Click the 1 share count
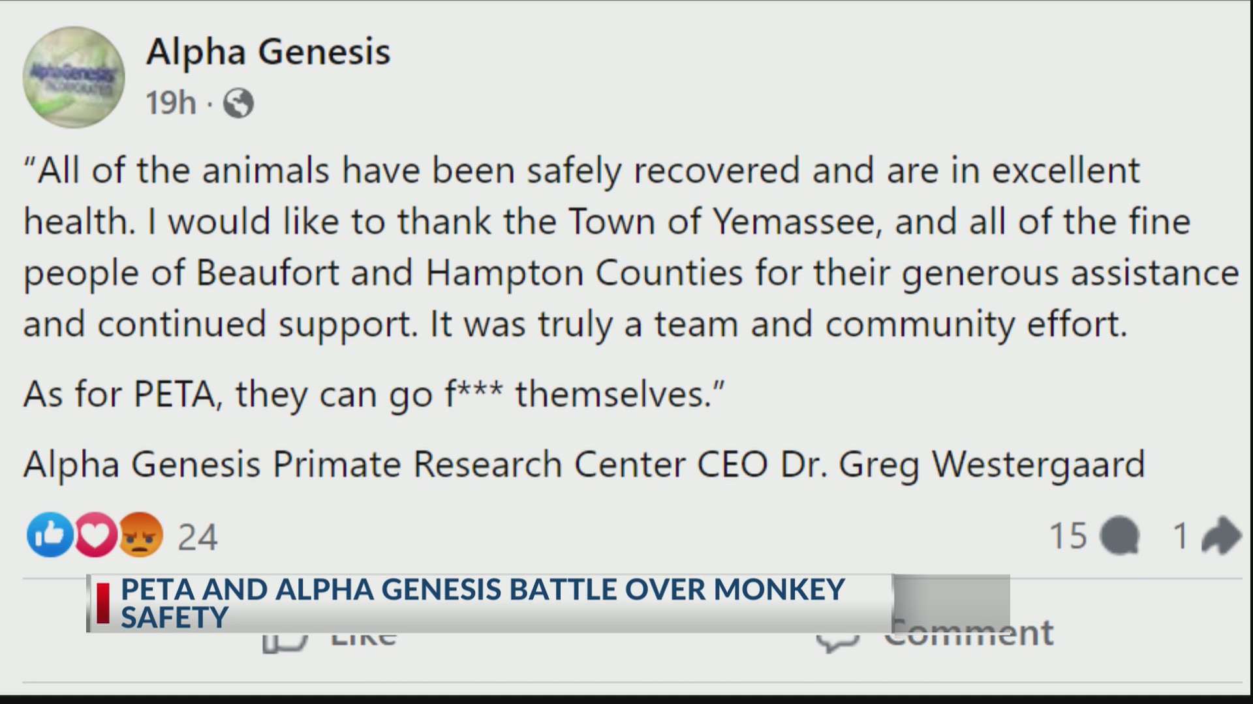The width and height of the screenshot is (1253, 704). (1180, 536)
